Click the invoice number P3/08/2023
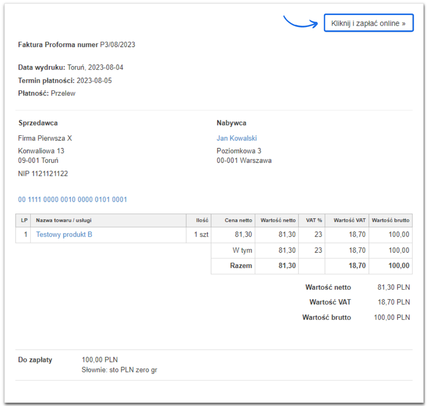 118,45
